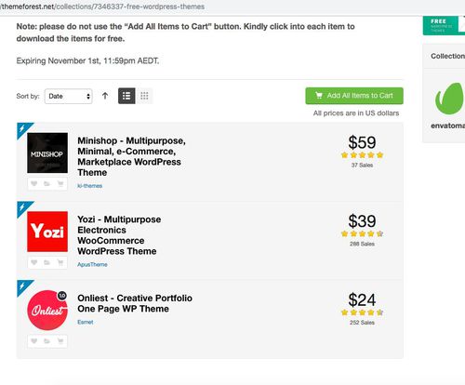
Task: Add Minishop to a collection folder icon
Action: pos(46,184)
